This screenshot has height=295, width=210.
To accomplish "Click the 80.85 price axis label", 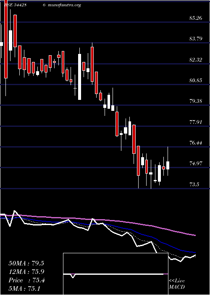I will [x=196, y=80].
